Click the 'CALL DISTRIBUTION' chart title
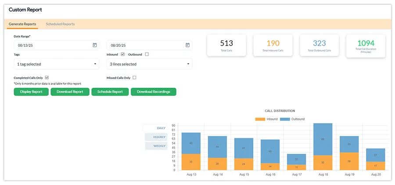The width and height of the screenshot is (395, 185). click(280, 111)
